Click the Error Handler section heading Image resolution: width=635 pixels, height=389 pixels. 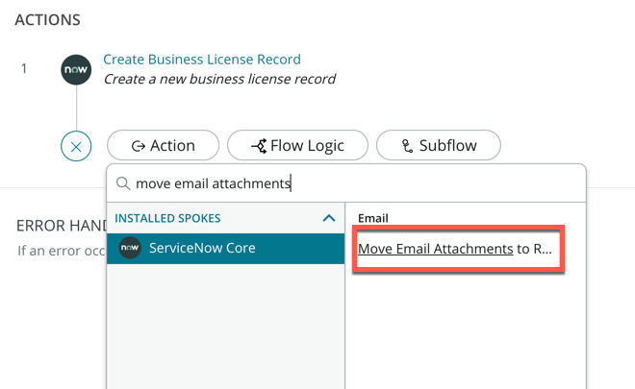58,226
